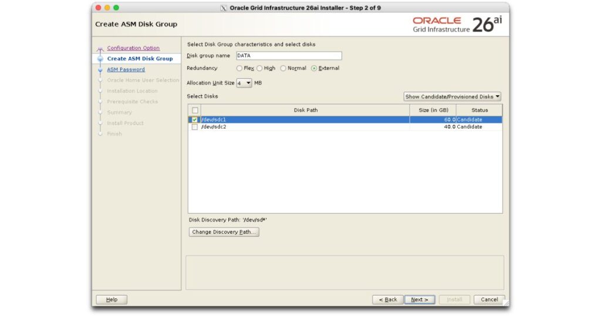Go back with the Back button
The width and height of the screenshot is (601, 316).
click(x=388, y=300)
